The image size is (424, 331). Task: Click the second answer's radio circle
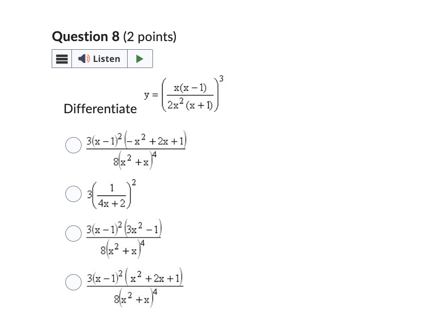[73, 193]
